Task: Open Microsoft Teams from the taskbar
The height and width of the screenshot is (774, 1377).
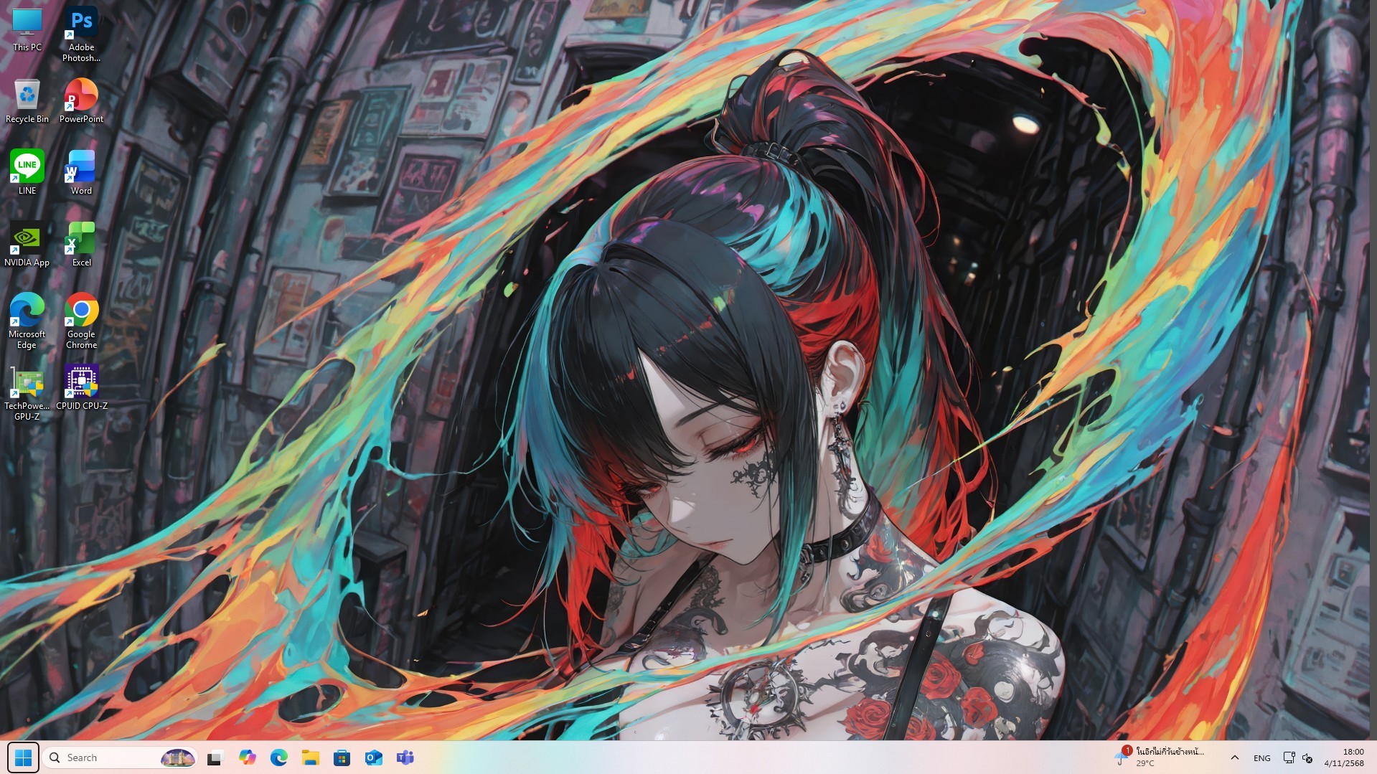Action: pos(405,758)
